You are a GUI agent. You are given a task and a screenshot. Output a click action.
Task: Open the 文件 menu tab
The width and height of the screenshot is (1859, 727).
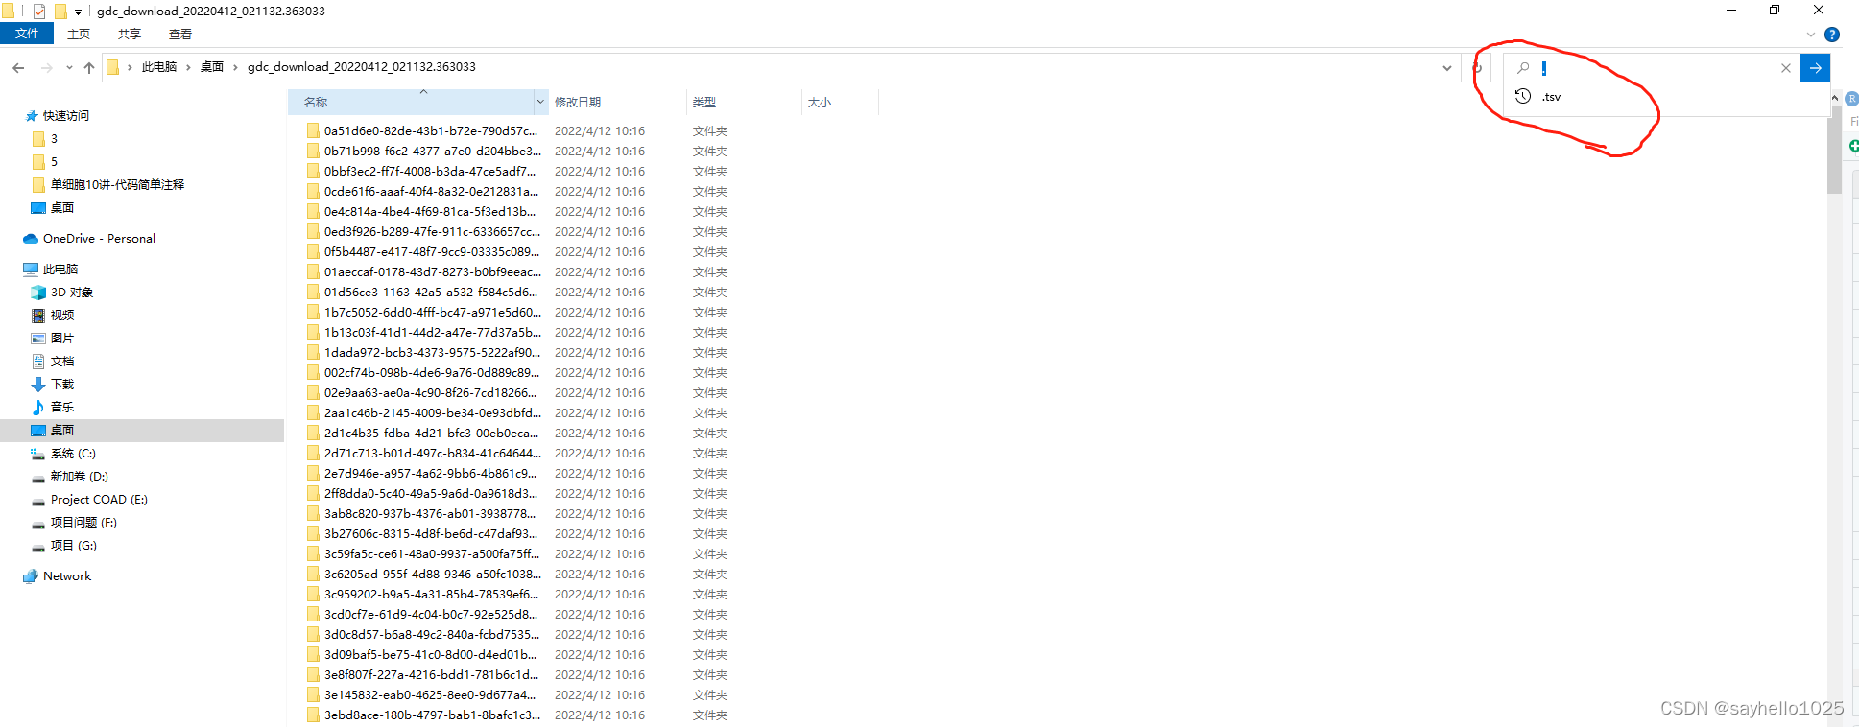[x=27, y=34]
